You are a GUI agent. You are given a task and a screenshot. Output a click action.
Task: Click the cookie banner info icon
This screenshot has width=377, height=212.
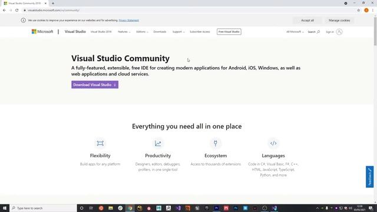24,21
